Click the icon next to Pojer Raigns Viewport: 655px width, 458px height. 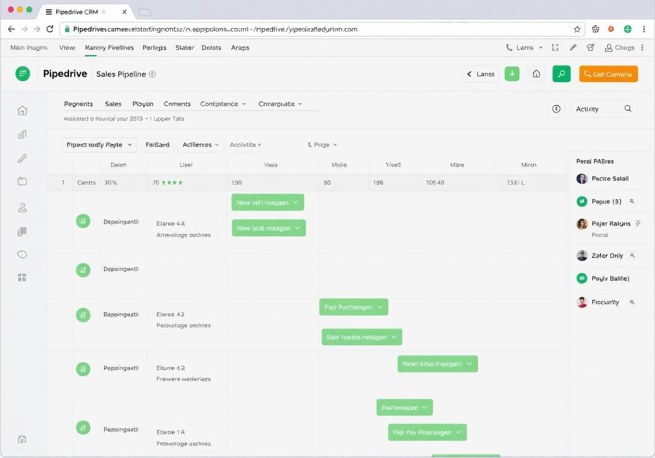pos(638,223)
